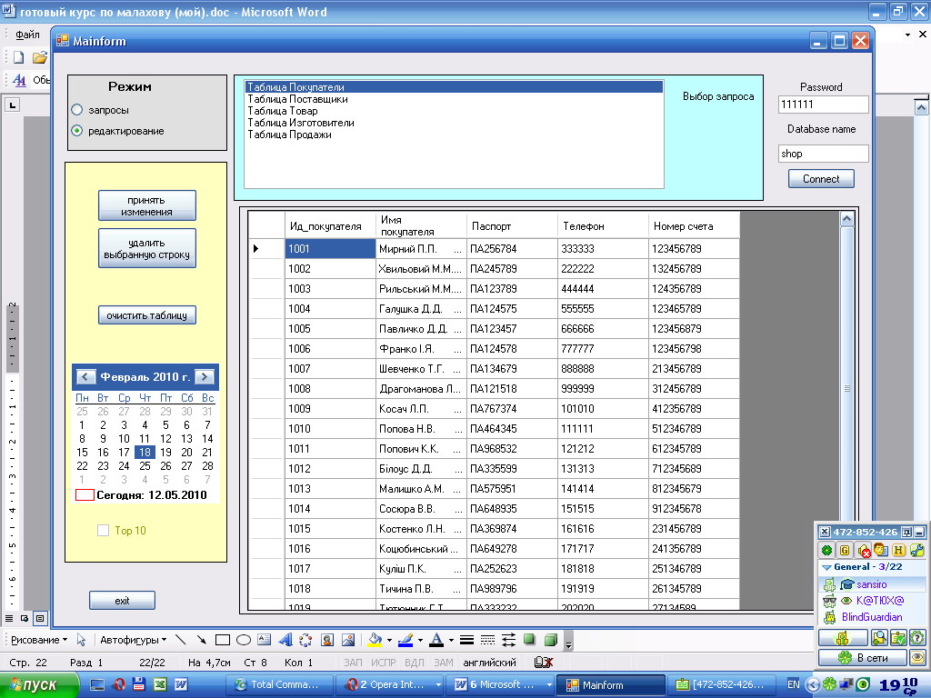Open the line color drop-down arrow
Viewport: 931px width, 698px height.
pyautogui.click(x=420, y=641)
